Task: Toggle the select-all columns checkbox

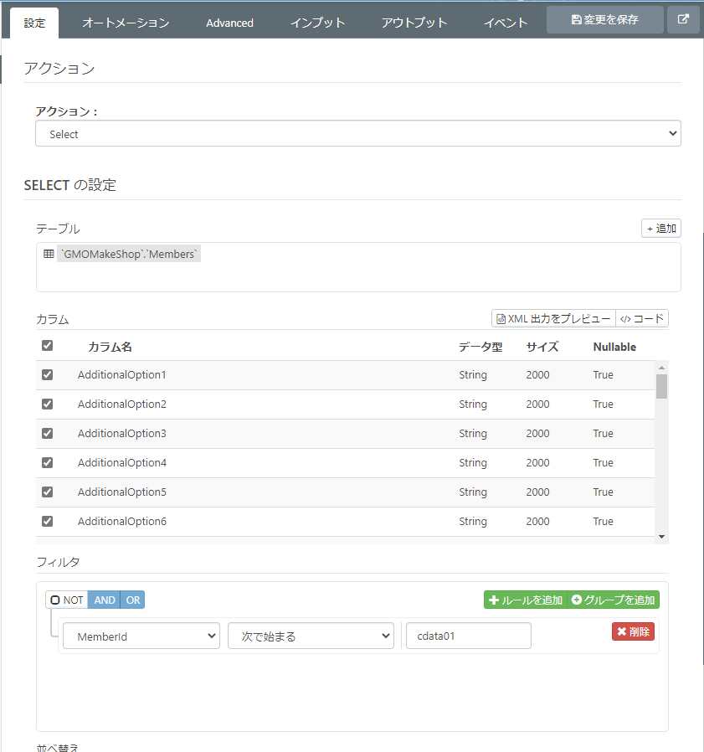Action: point(47,345)
